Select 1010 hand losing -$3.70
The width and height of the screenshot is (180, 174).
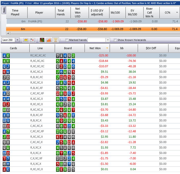click(x=91, y=110)
